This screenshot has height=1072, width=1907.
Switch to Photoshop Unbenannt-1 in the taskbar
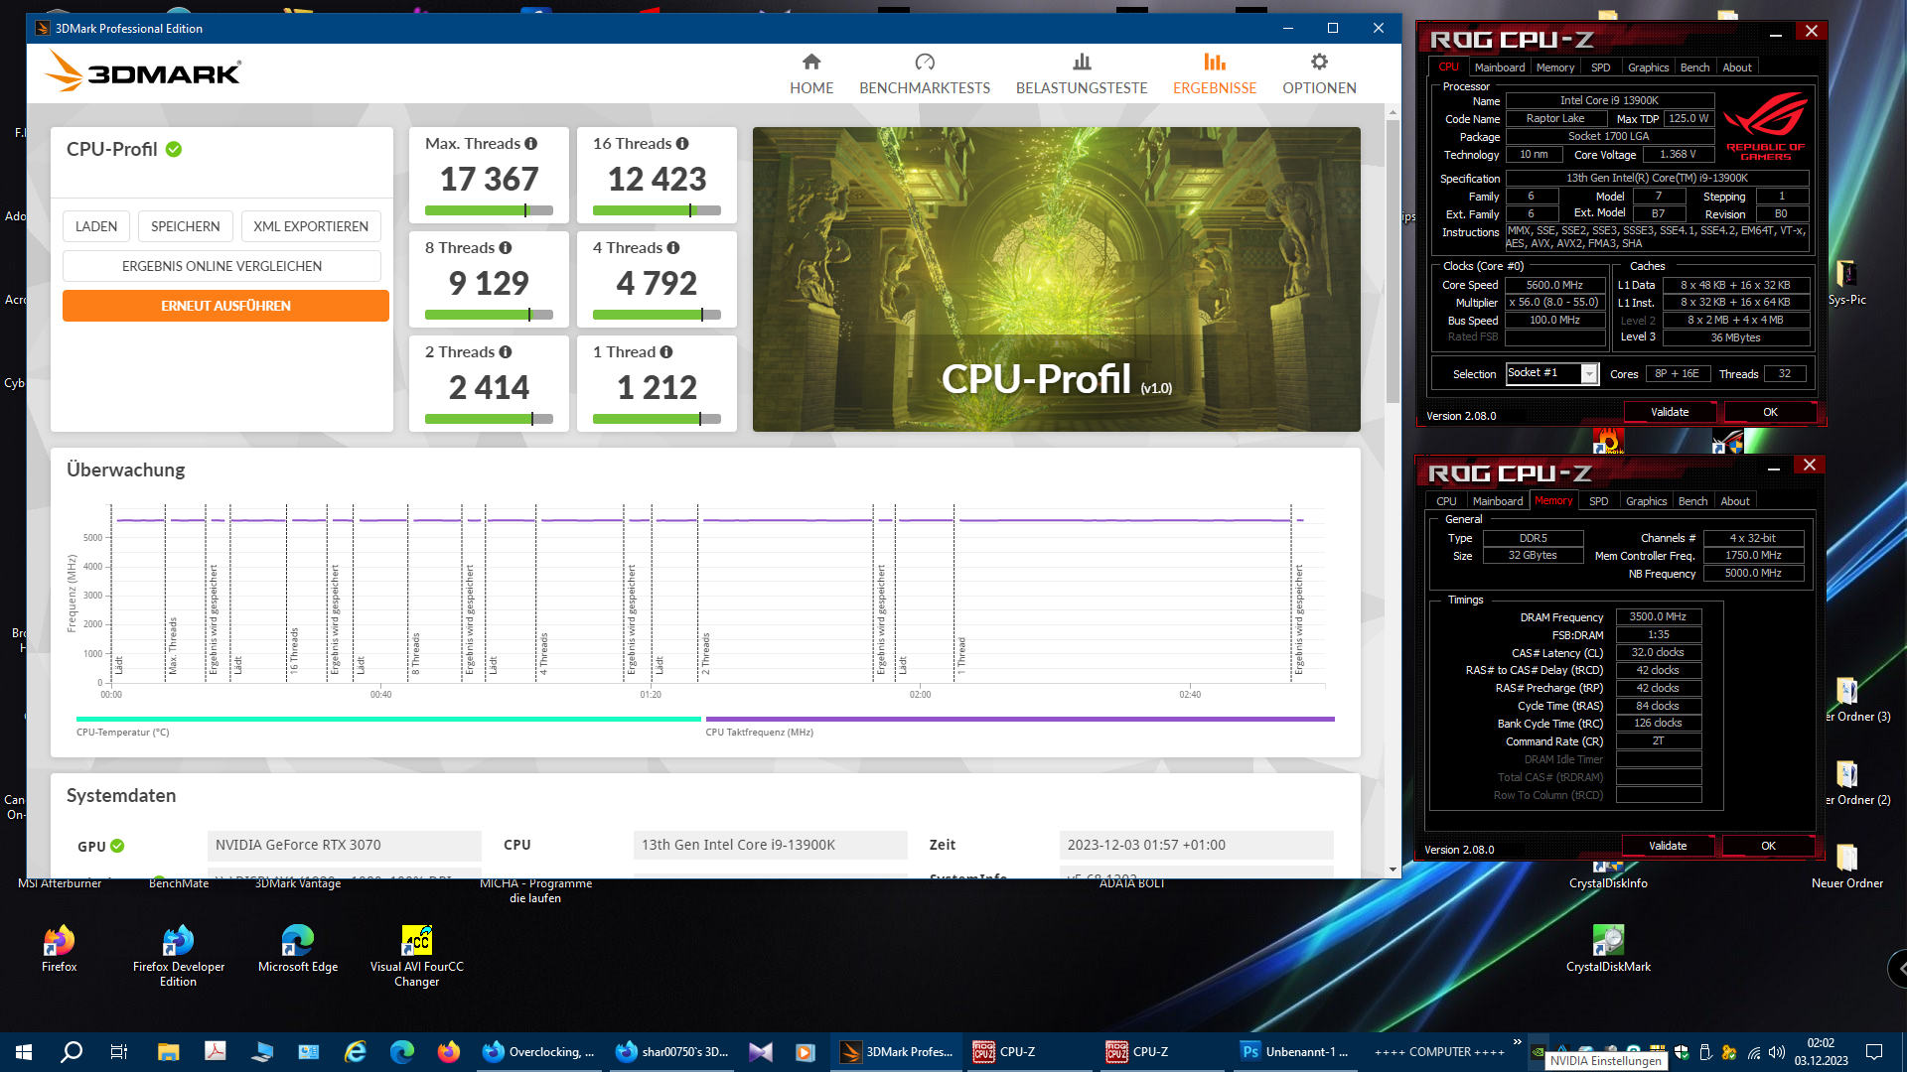tap(1295, 1052)
